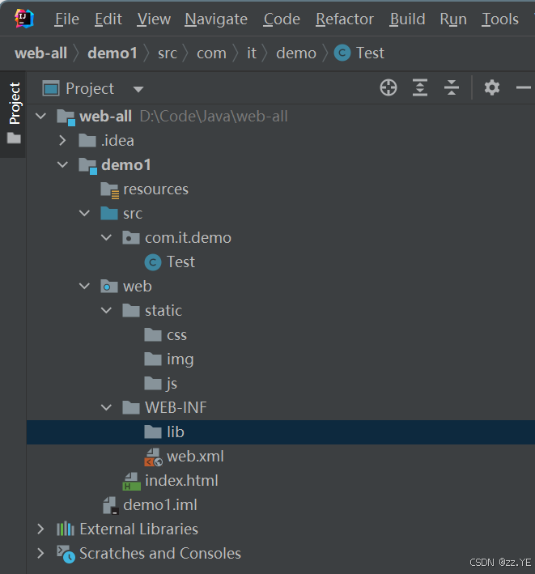The height and width of the screenshot is (574, 535).
Task: Select the demo1.iml file name
Action: [160, 505]
